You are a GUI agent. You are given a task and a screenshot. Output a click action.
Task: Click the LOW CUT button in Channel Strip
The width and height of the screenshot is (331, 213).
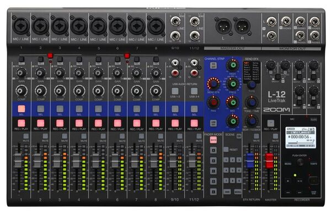213,123
